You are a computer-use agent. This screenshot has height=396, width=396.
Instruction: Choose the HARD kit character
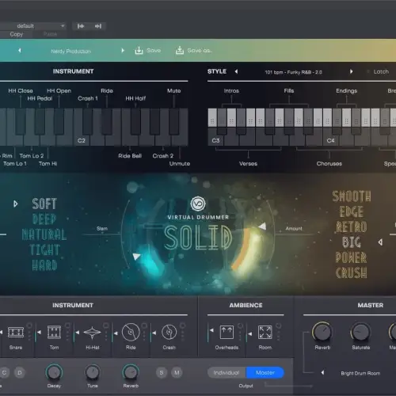pos(44,265)
